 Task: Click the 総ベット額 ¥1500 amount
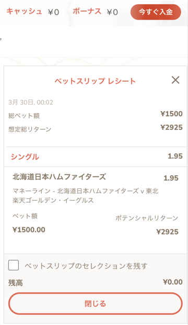[171, 114]
